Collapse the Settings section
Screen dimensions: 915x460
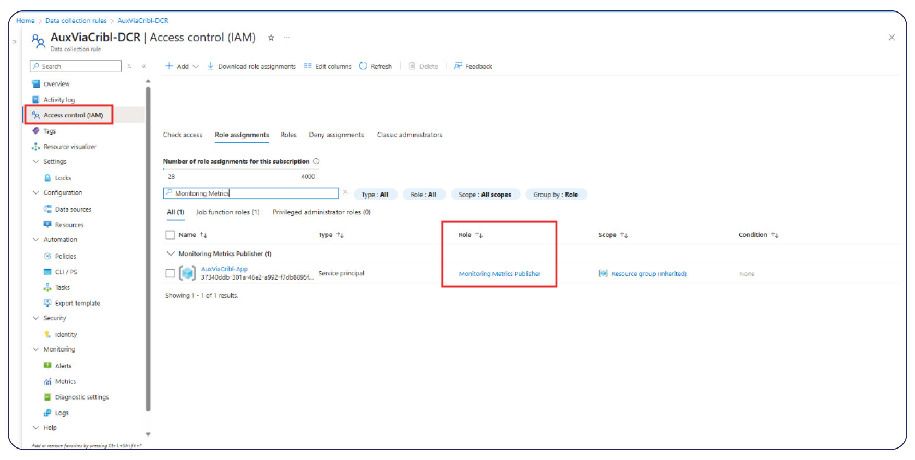tap(35, 162)
